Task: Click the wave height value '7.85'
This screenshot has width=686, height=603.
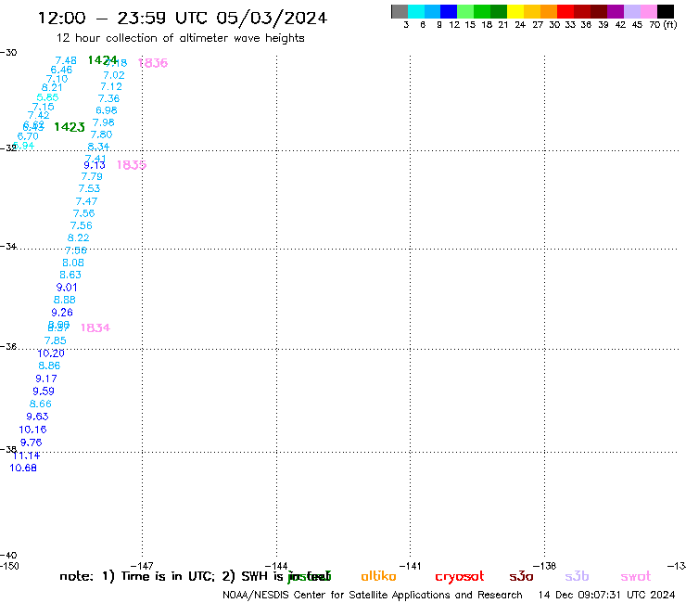Action: (55, 340)
